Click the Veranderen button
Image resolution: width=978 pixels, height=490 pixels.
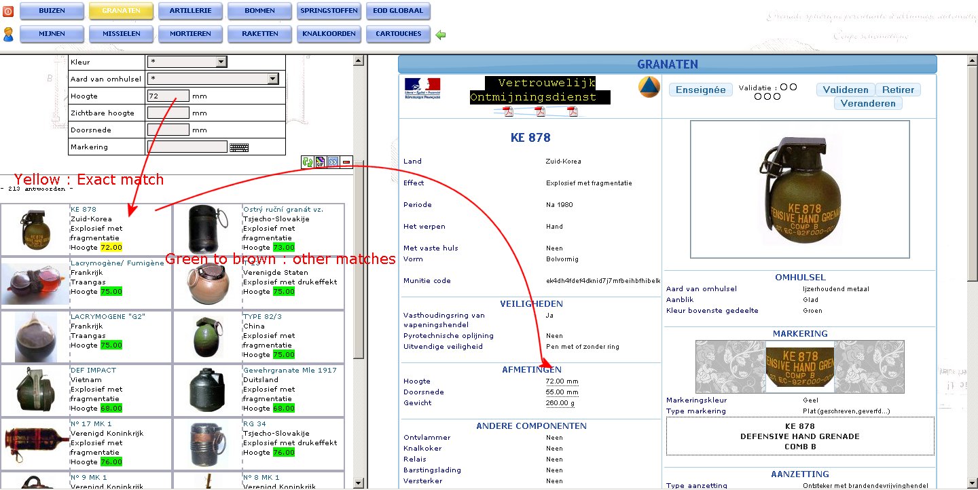pos(868,103)
